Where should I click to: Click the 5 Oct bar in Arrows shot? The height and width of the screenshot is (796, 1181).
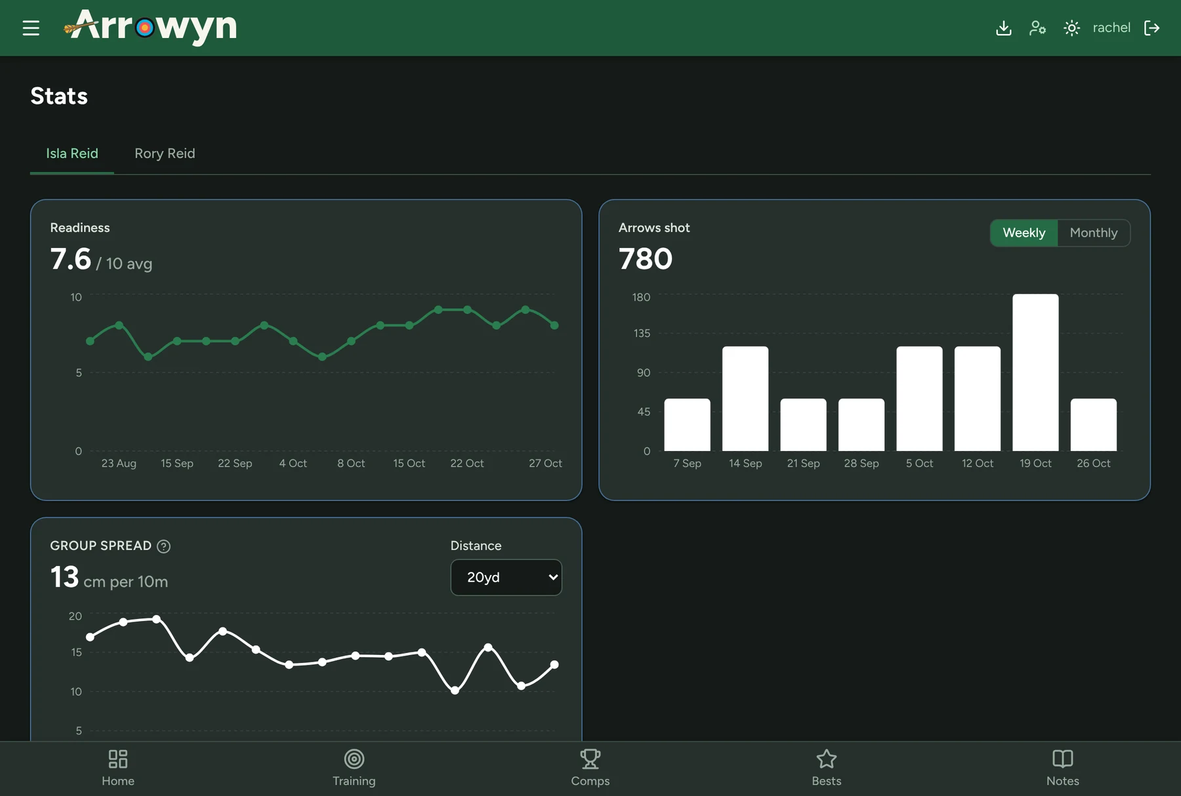(919, 399)
